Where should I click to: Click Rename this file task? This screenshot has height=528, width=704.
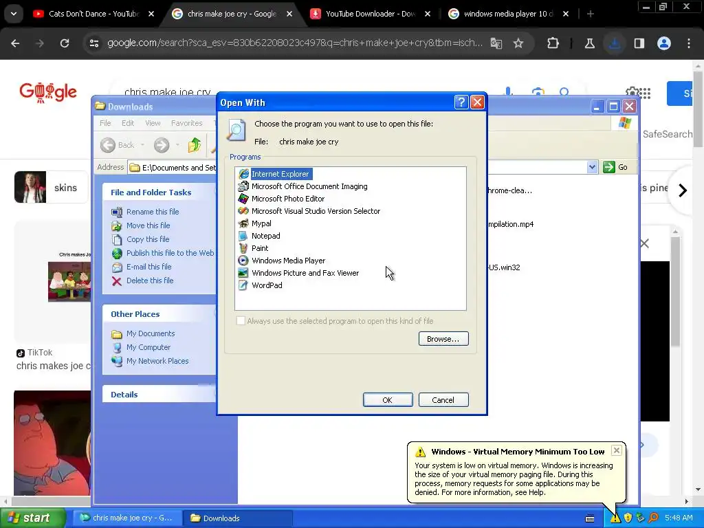click(x=152, y=212)
